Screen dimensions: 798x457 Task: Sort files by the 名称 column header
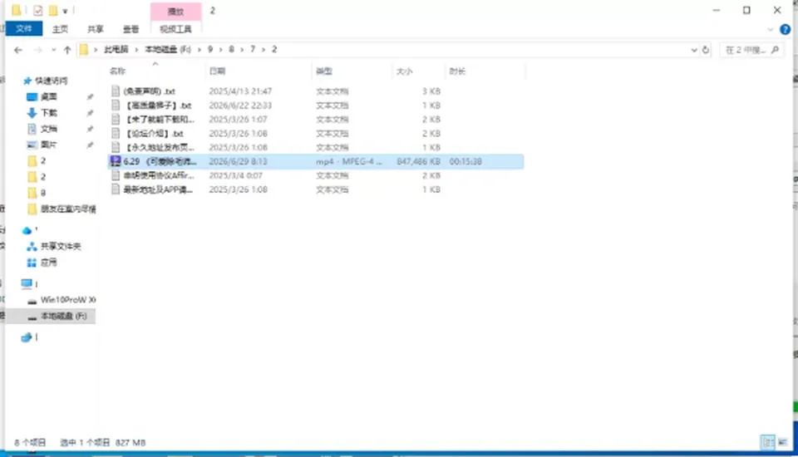[x=117, y=71]
